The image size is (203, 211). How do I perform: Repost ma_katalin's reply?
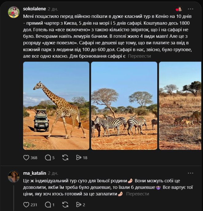click(65, 205)
